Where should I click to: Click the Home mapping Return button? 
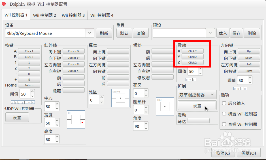29,85
